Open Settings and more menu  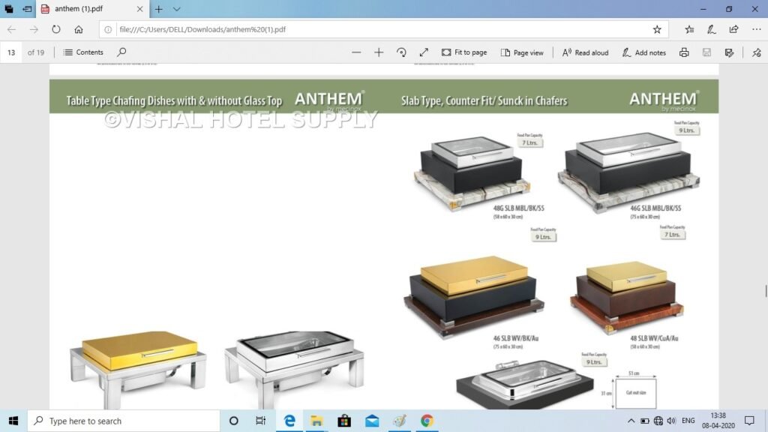click(x=756, y=29)
